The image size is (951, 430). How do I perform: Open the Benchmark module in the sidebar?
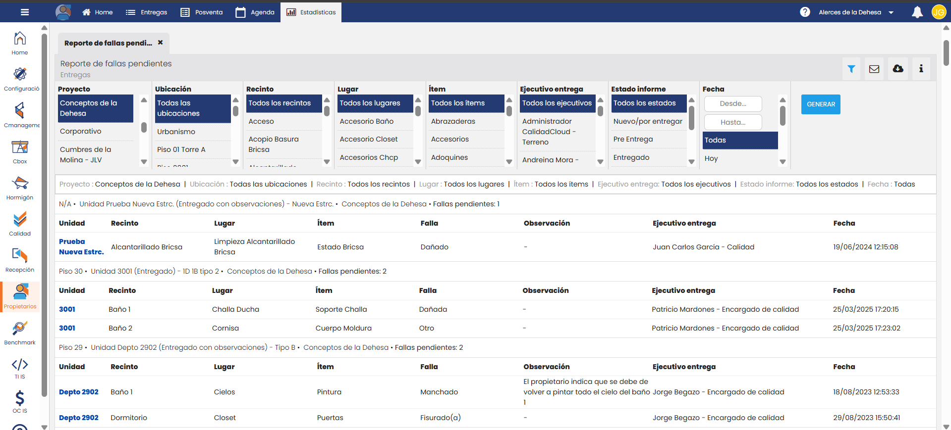coord(20,333)
